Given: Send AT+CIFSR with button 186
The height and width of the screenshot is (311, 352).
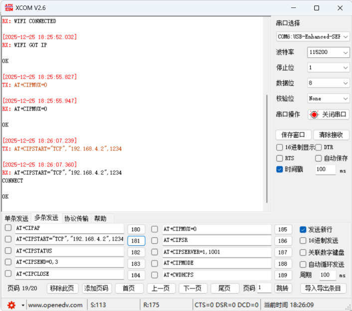Looking at the screenshot, I should coord(283,241).
